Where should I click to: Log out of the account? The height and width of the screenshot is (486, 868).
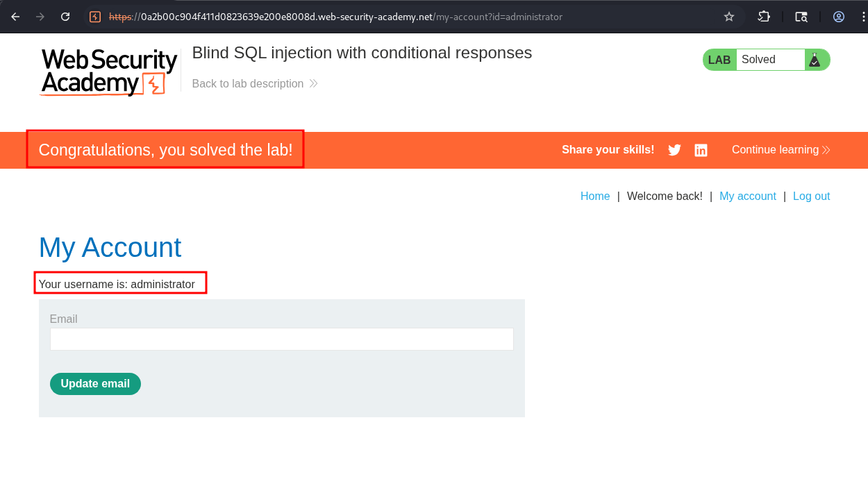click(x=811, y=196)
